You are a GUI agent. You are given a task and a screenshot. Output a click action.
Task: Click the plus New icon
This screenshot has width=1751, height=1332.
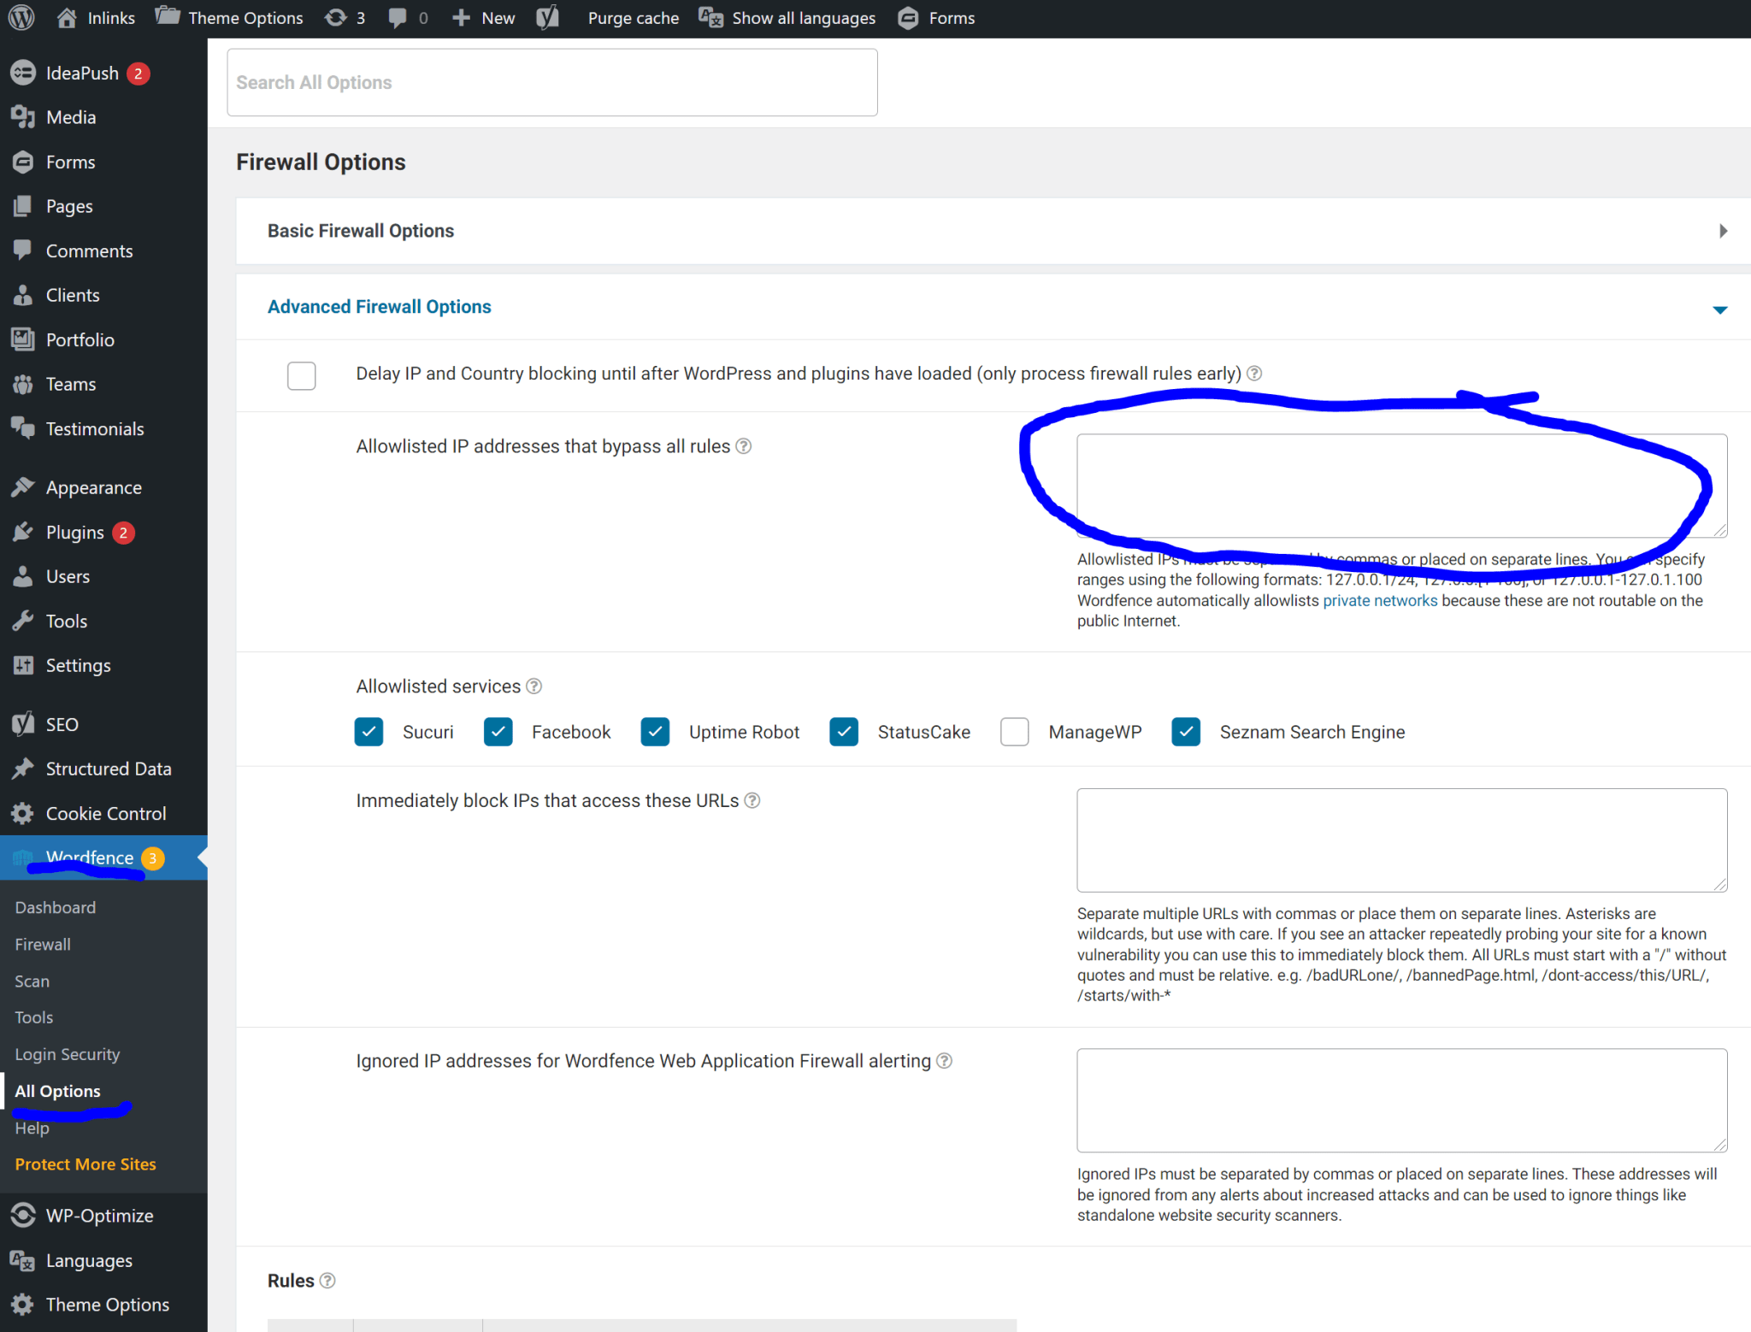click(461, 18)
